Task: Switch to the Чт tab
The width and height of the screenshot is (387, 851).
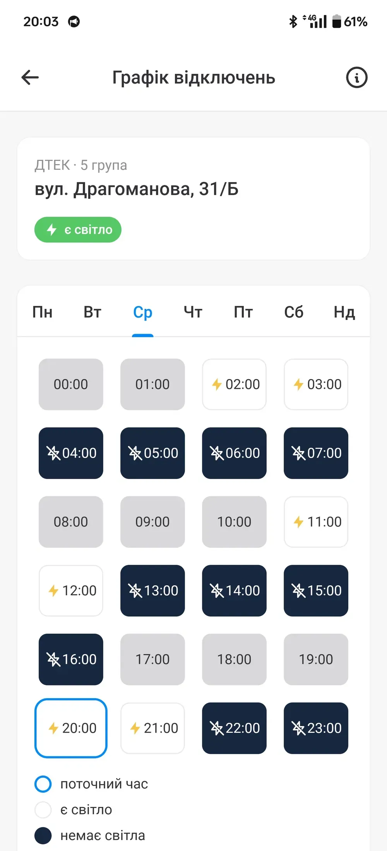Action: click(x=193, y=312)
